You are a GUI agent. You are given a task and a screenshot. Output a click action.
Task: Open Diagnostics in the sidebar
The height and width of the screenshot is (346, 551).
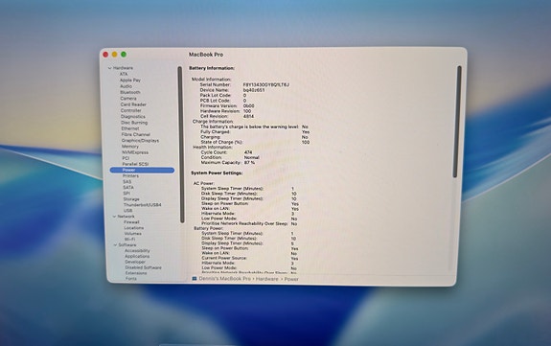[133, 116]
